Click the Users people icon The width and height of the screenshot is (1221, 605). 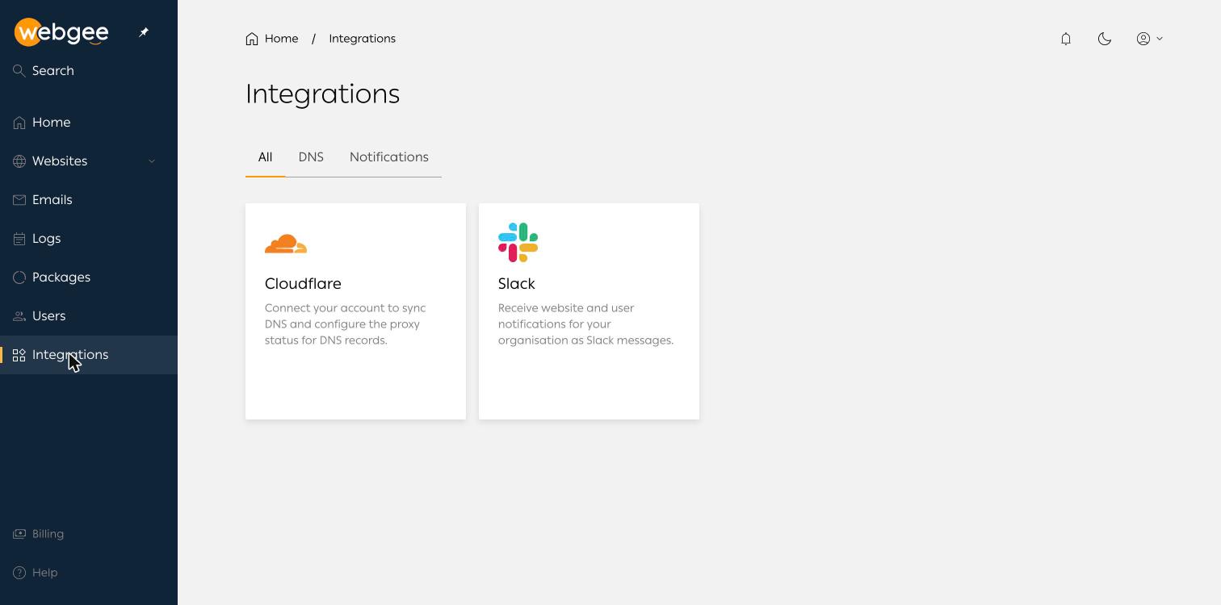click(19, 316)
